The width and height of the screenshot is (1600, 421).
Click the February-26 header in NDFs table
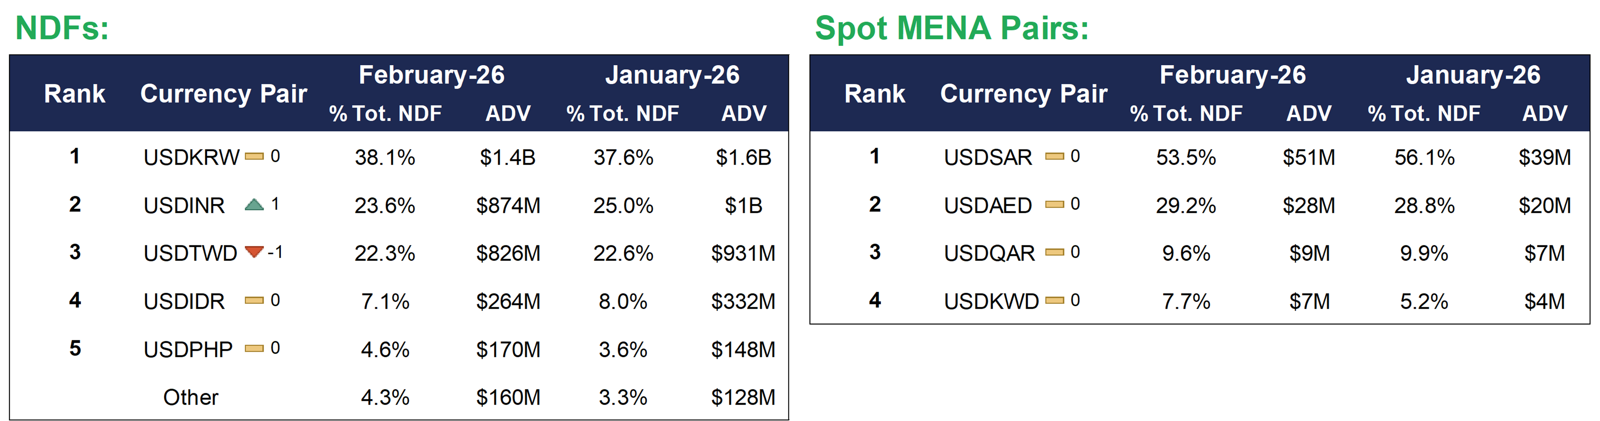(432, 75)
